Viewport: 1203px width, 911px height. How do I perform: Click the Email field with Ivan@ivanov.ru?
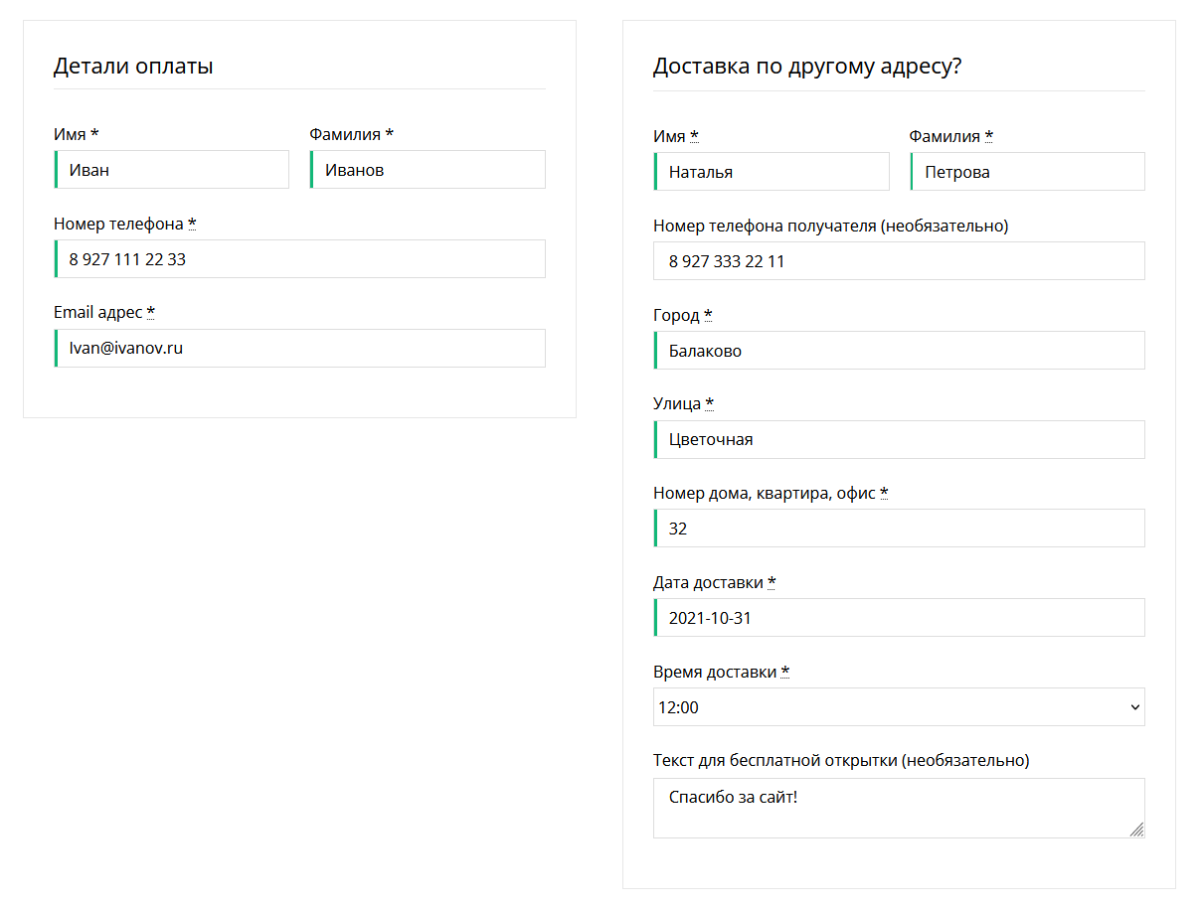click(299, 349)
